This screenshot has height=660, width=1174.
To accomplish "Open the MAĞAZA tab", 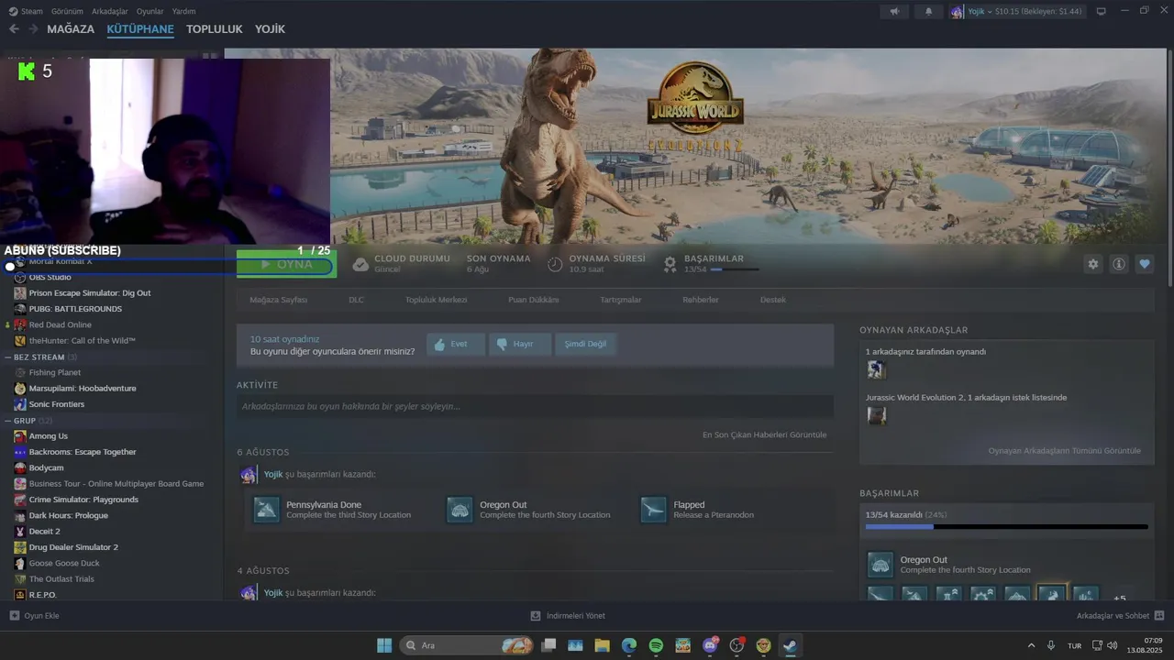I will (x=71, y=29).
